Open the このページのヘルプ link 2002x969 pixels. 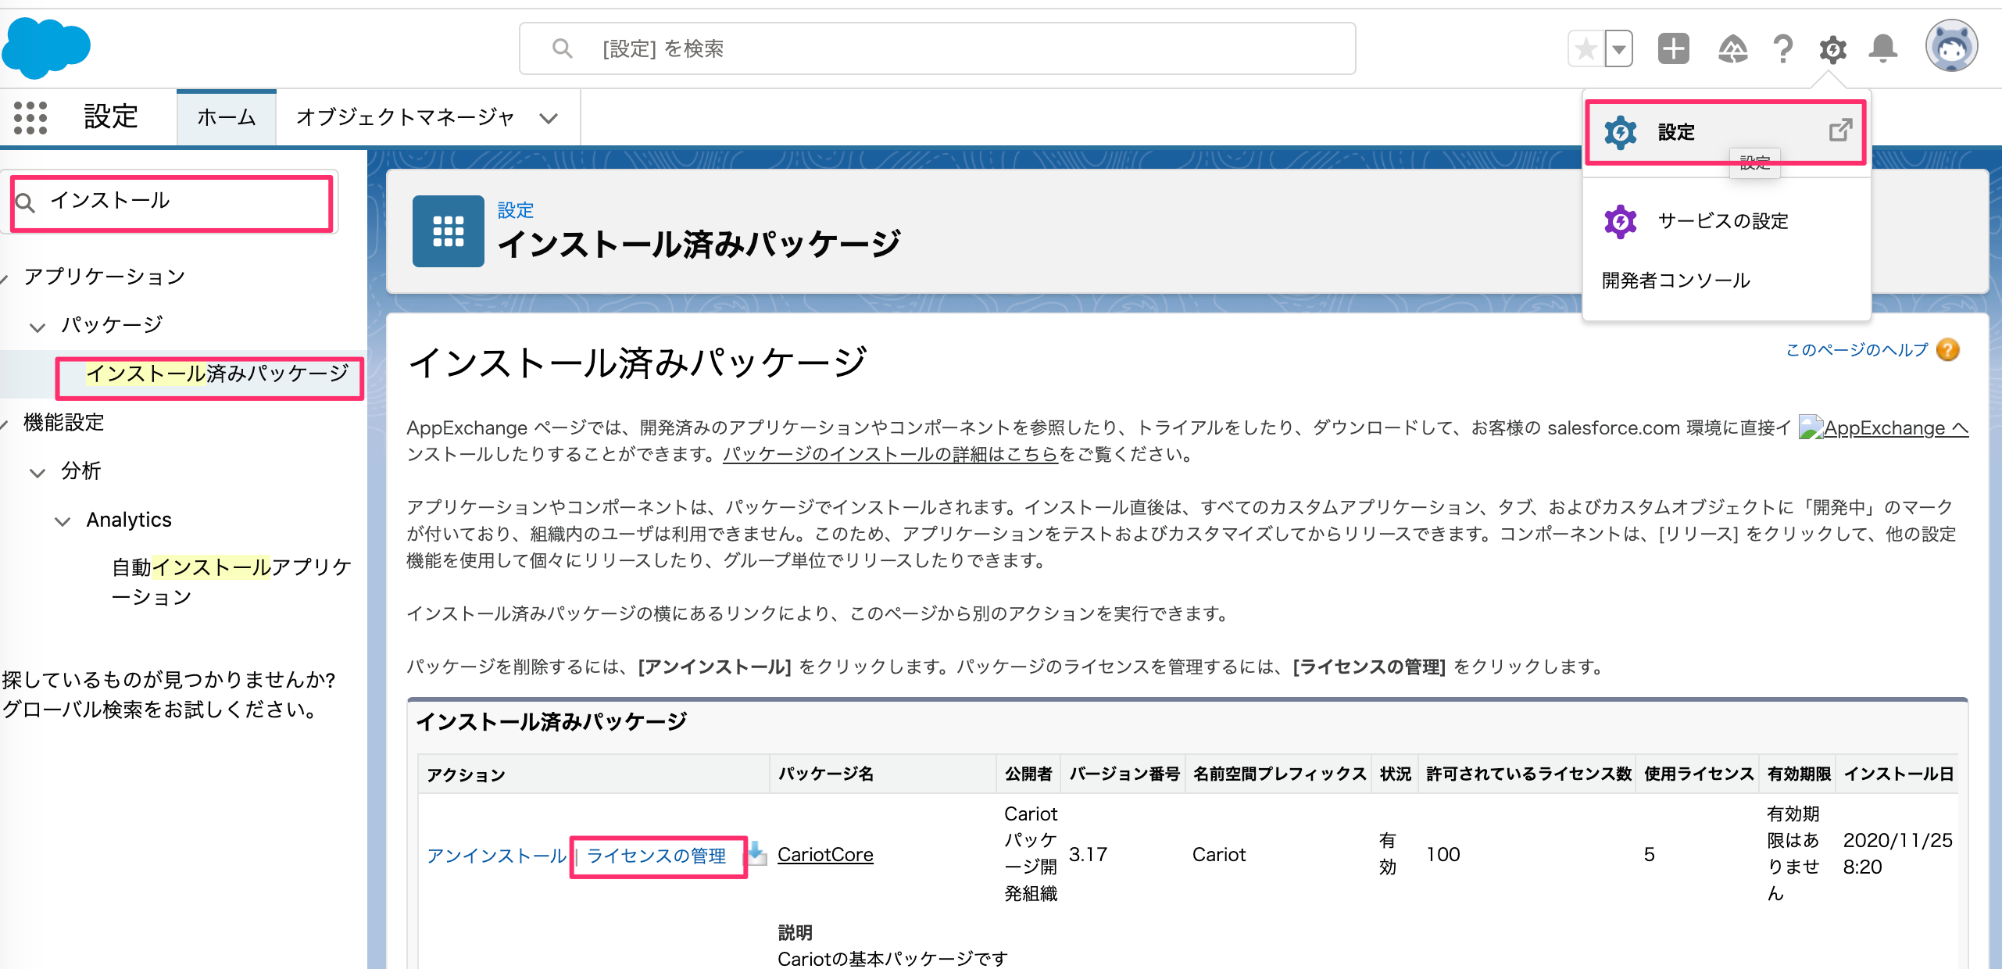pyautogui.click(x=1857, y=350)
